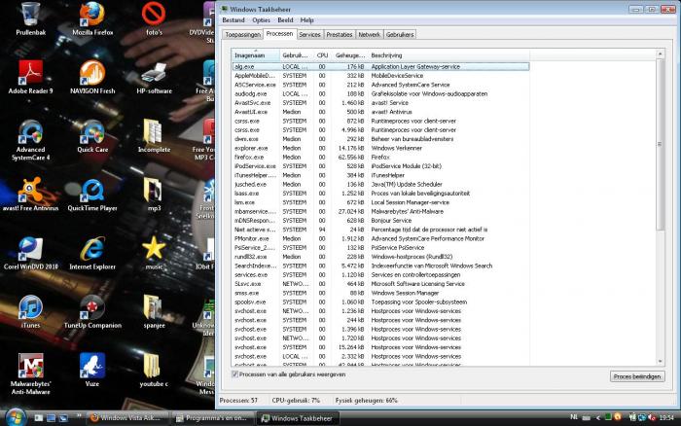Open Vuze desktop shortcut
Image resolution: width=681 pixels, height=426 pixels.
click(92, 370)
